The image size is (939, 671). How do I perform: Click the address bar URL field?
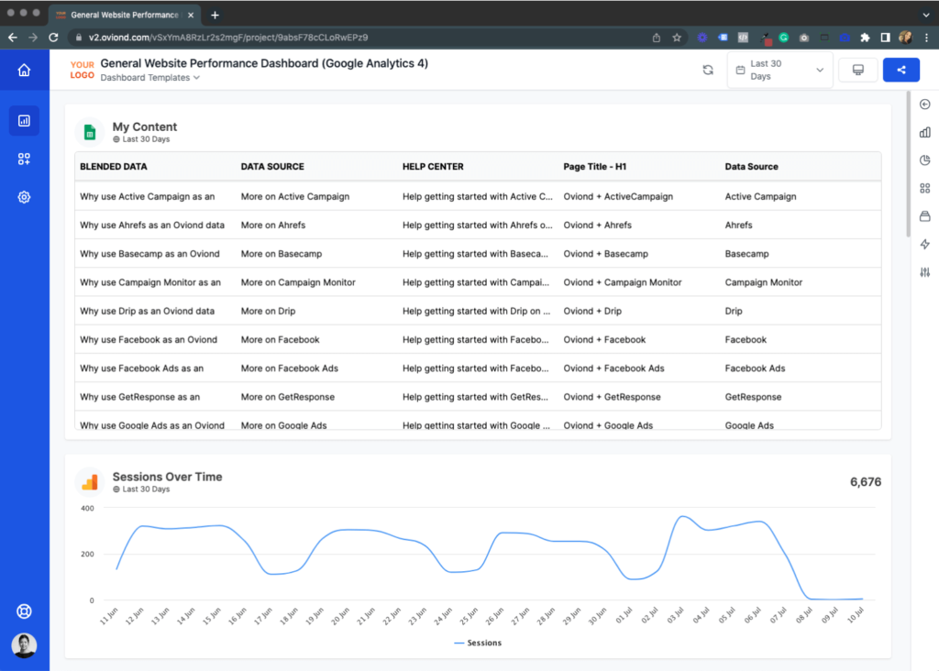click(x=359, y=38)
